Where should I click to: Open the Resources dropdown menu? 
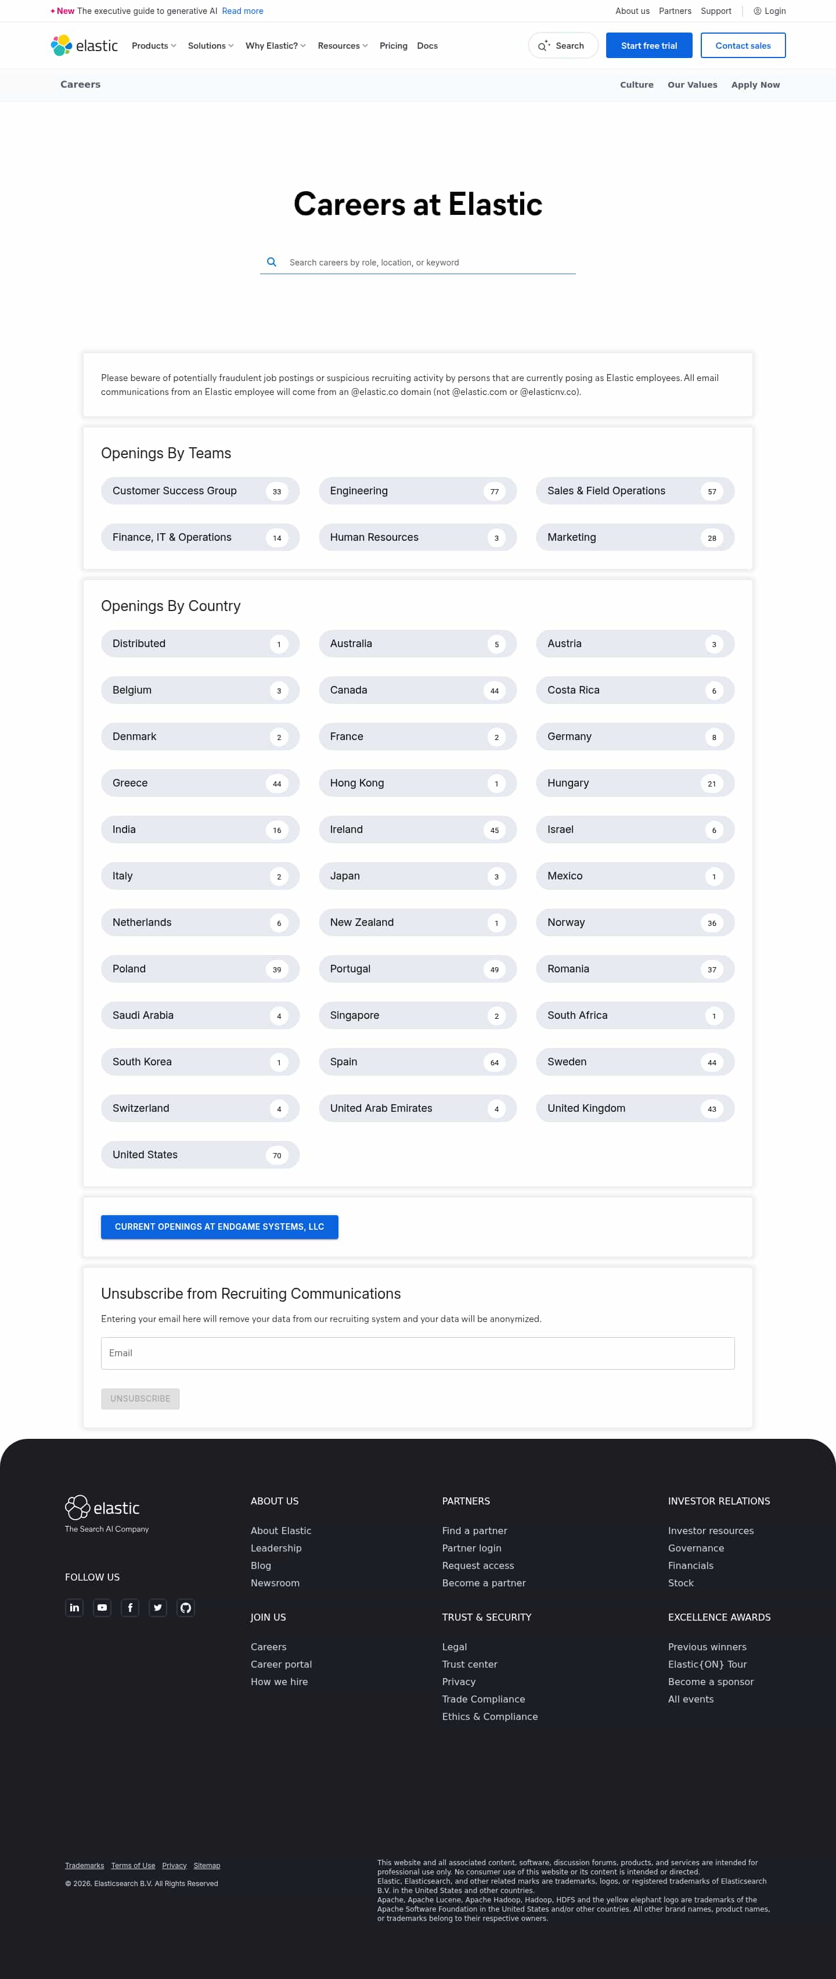click(x=343, y=45)
